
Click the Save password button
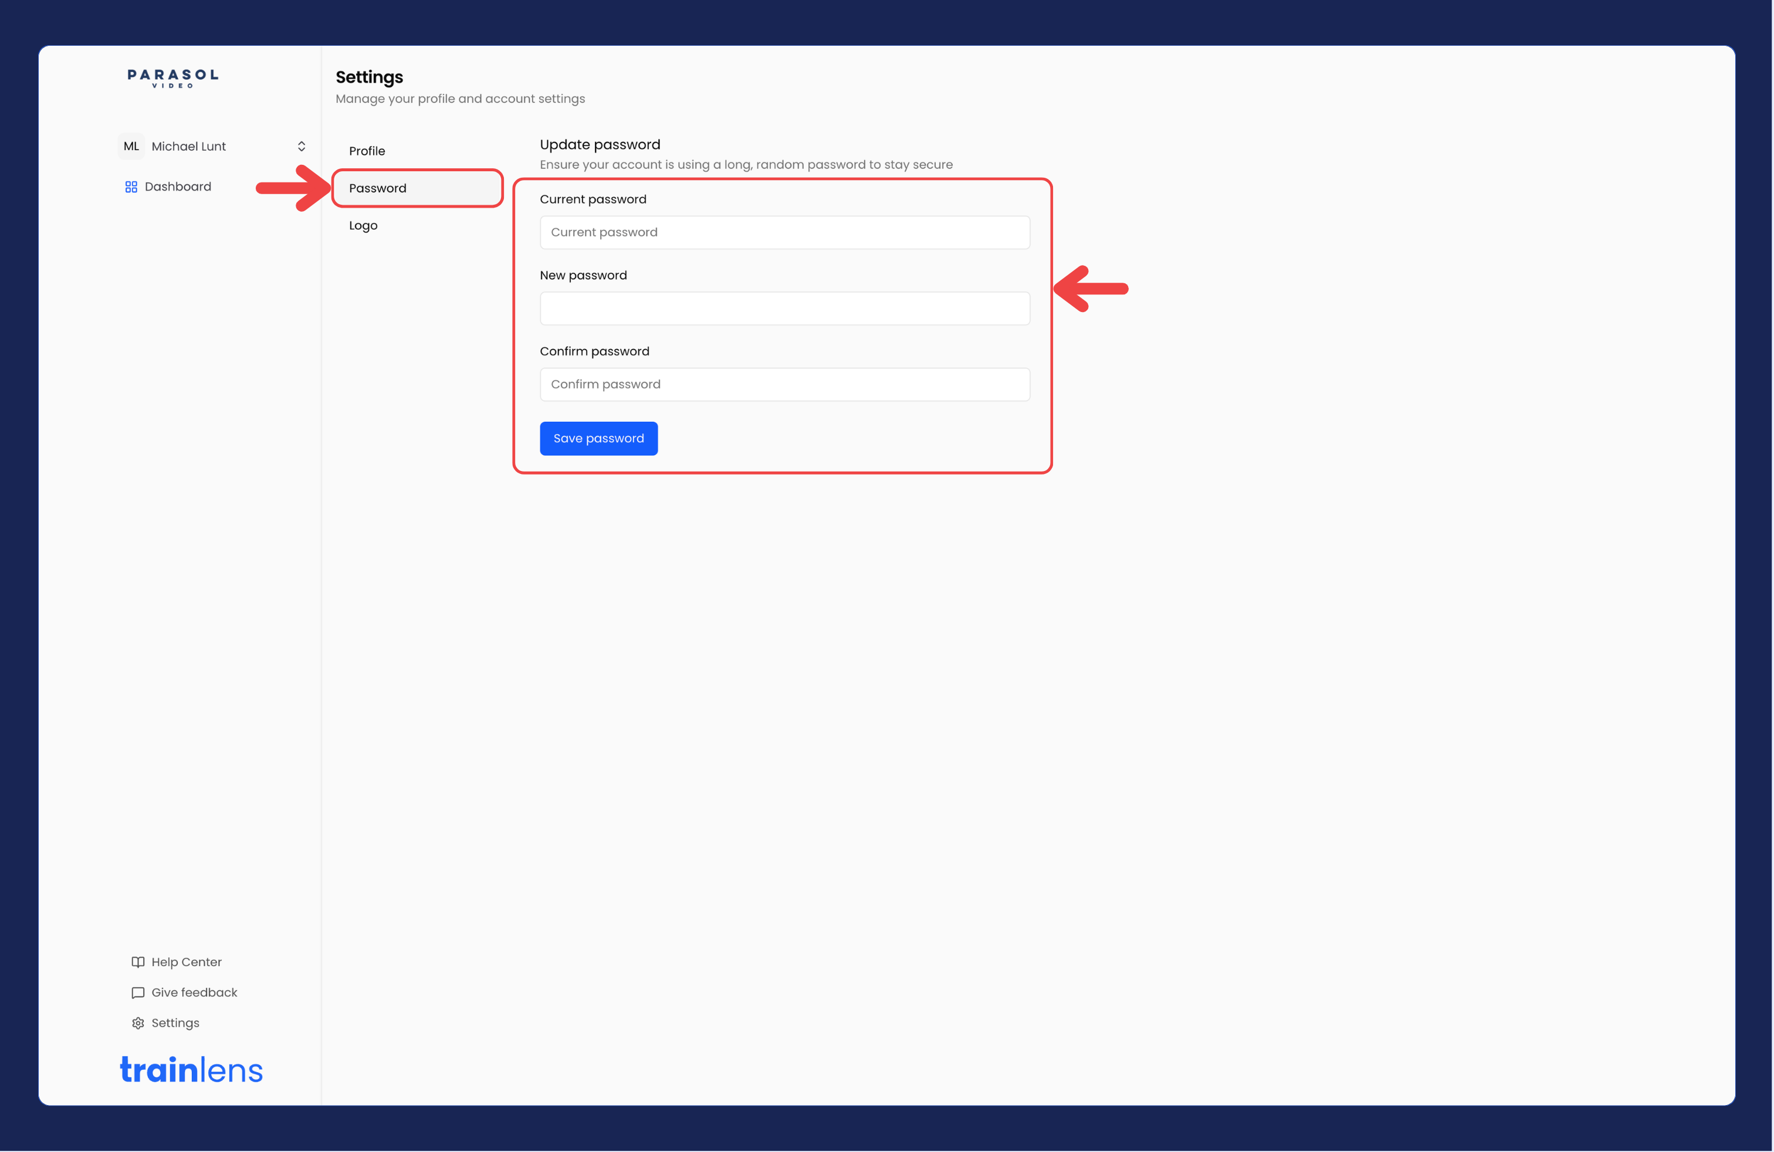(598, 438)
